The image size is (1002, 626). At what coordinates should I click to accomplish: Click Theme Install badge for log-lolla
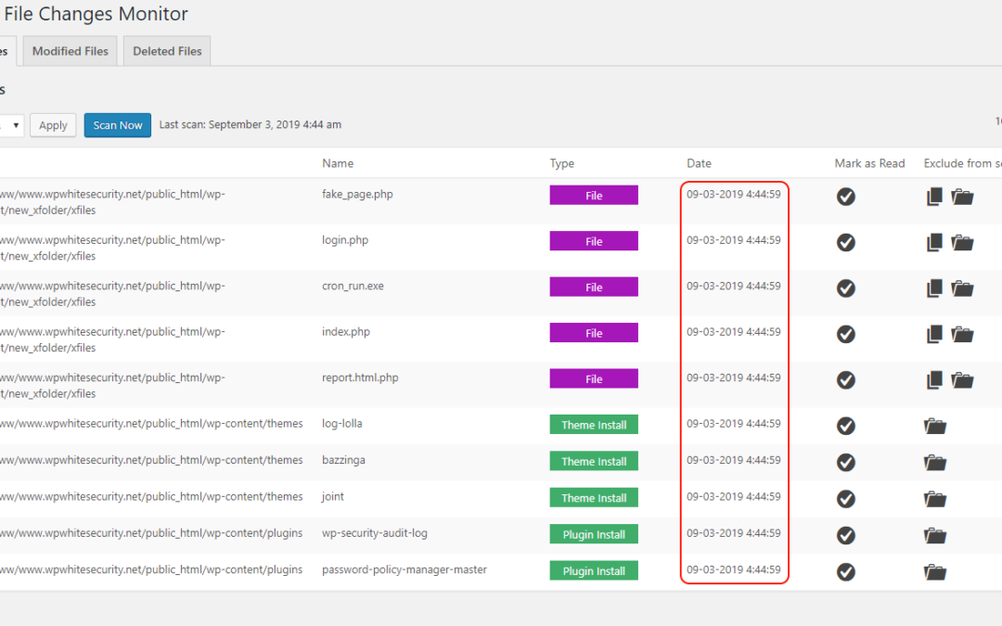coord(594,425)
